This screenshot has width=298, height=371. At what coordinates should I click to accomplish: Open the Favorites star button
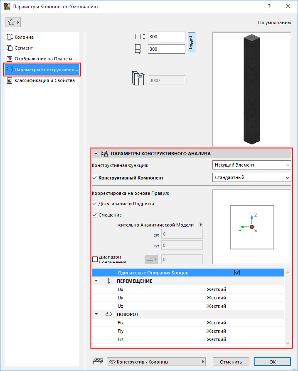(x=13, y=22)
